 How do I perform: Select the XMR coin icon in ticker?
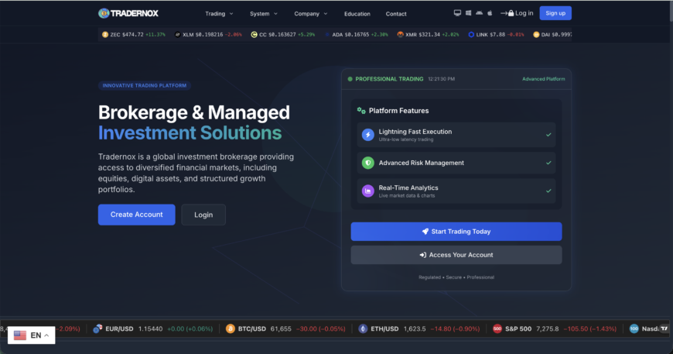point(401,34)
